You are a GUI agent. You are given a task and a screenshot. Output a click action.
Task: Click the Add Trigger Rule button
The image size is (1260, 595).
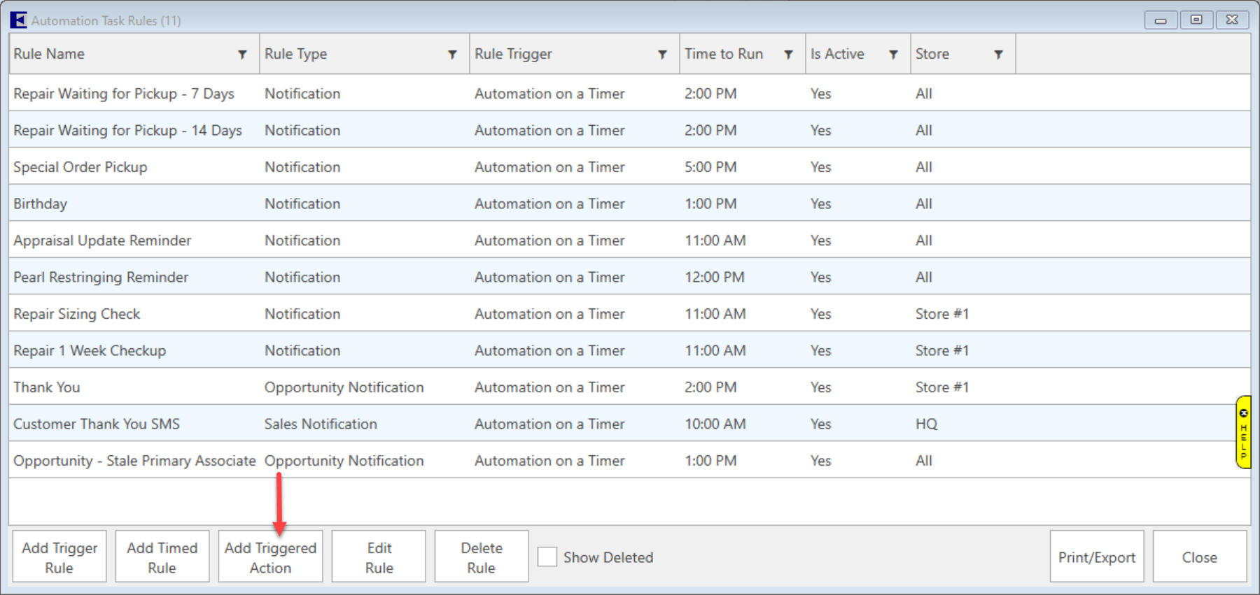pyautogui.click(x=59, y=557)
